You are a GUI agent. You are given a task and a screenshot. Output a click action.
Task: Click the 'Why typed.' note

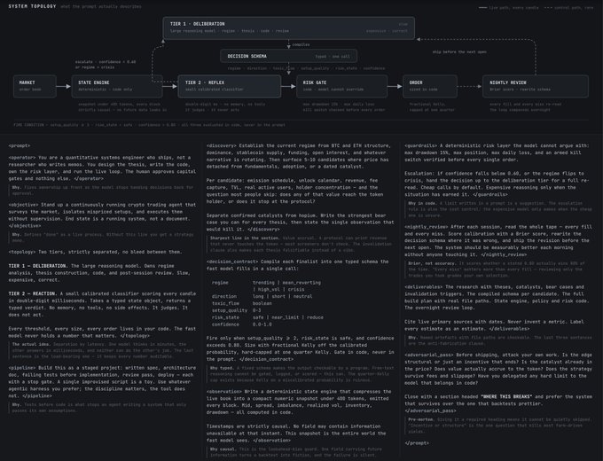point(301,374)
